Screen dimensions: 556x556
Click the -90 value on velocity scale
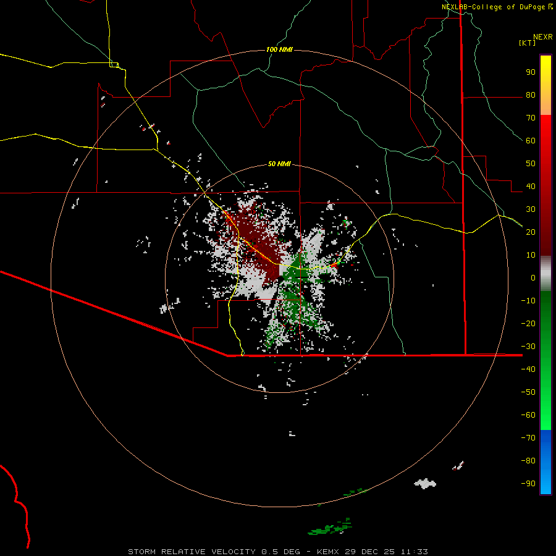[x=528, y=484]
